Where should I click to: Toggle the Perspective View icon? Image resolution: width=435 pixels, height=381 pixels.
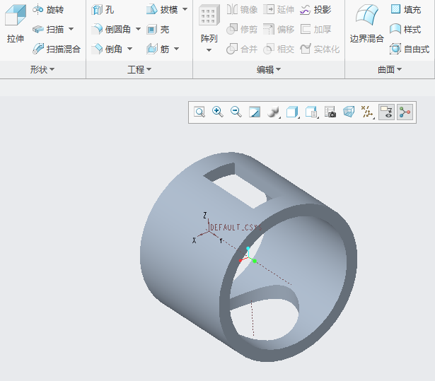coord(349,112)
